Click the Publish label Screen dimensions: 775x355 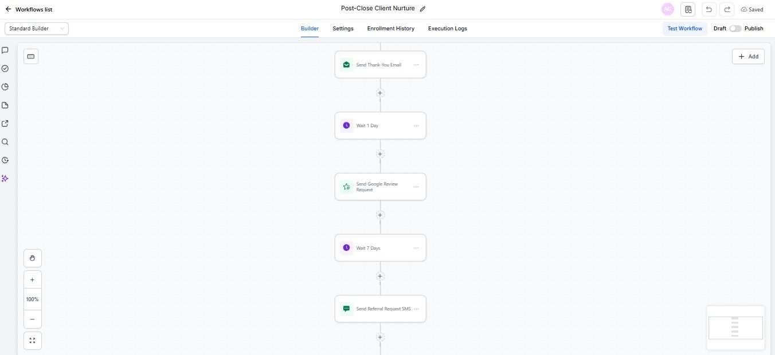(754, 28)
